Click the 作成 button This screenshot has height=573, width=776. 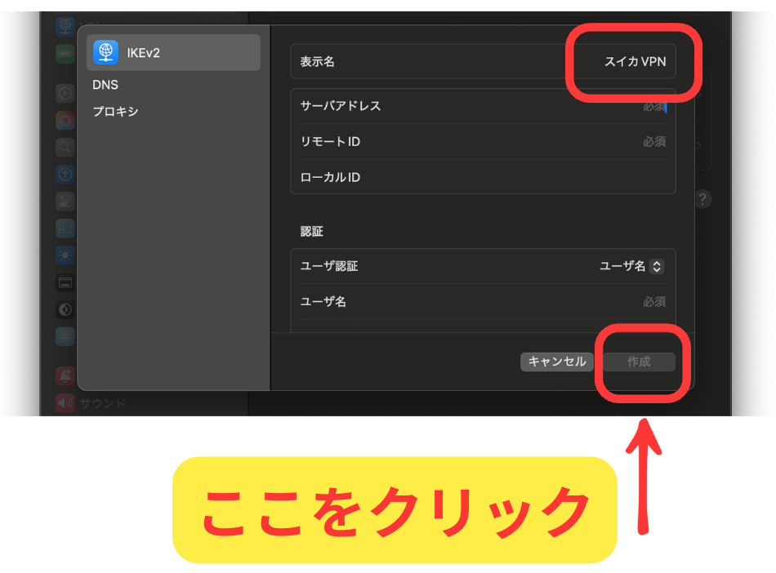pos(639,362)
